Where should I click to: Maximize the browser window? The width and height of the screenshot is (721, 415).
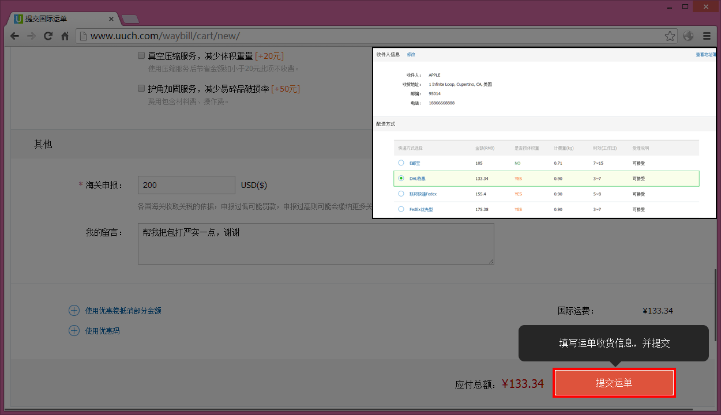pyautogui.click(x=685, y=6)
